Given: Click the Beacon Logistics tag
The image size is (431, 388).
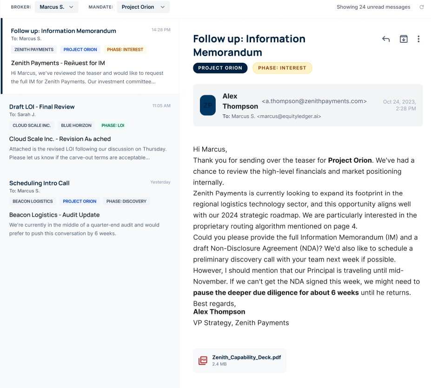Looking at the screenshot, I should (x=33, y=201).
